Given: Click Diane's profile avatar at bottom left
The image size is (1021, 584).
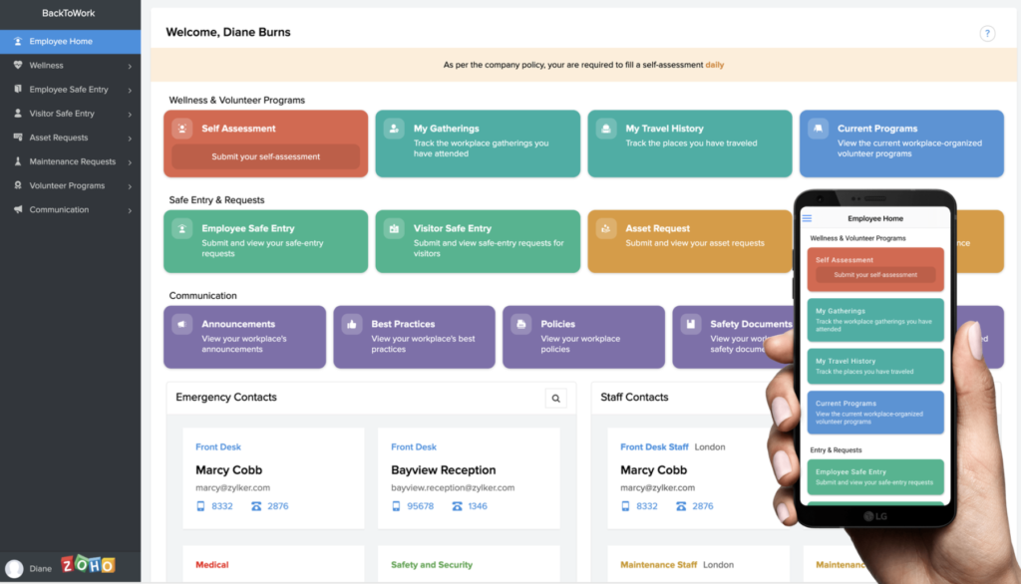Looking at the screenshot, I should [14, 568].
